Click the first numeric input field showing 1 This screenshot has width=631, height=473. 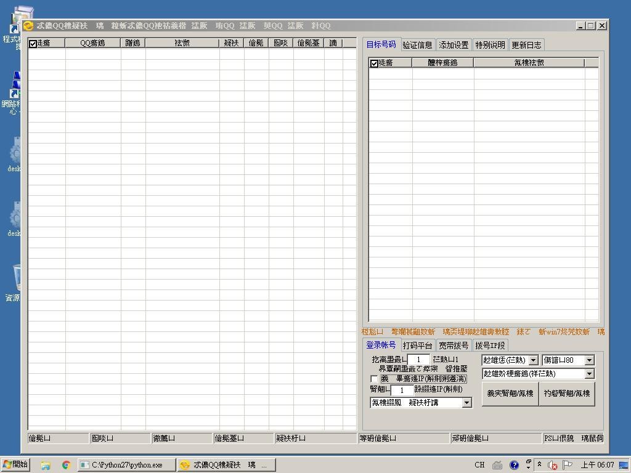[x=418, y=360]
